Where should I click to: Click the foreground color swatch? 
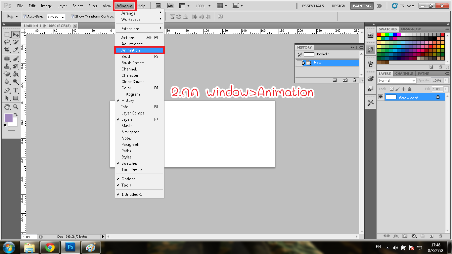(x=8, y=117)
